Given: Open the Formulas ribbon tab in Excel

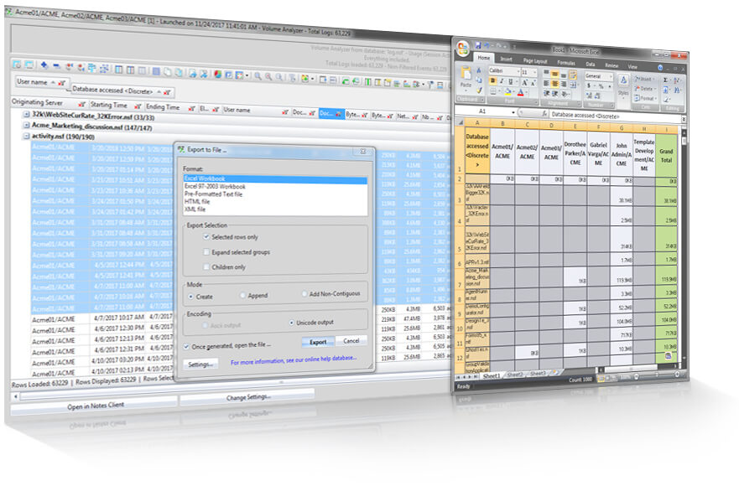Looking at the screenshot, I should tap(565, 63).
